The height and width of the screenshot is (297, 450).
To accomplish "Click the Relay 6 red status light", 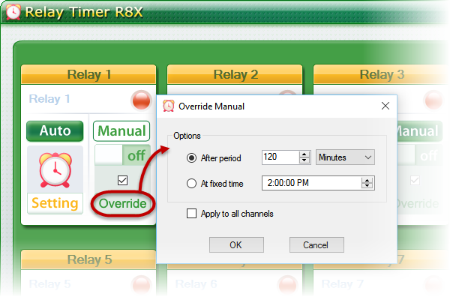I will coord(287,285).
